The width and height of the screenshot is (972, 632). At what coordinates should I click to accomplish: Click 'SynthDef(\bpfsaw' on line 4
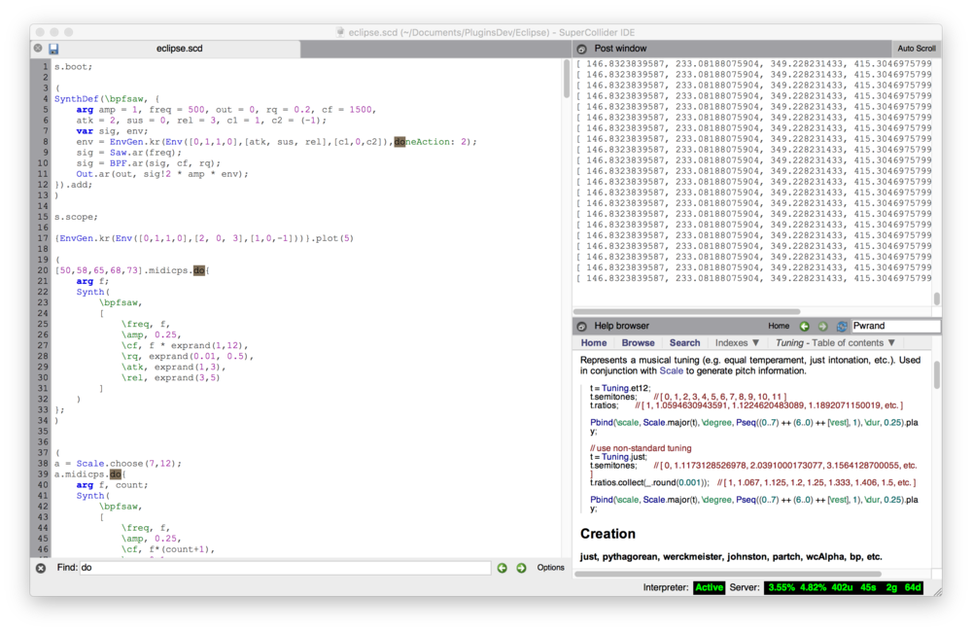(x=99, y=99)
